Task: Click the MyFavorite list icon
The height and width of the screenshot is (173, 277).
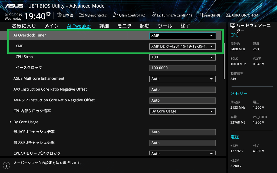Action: click(81, 15)
